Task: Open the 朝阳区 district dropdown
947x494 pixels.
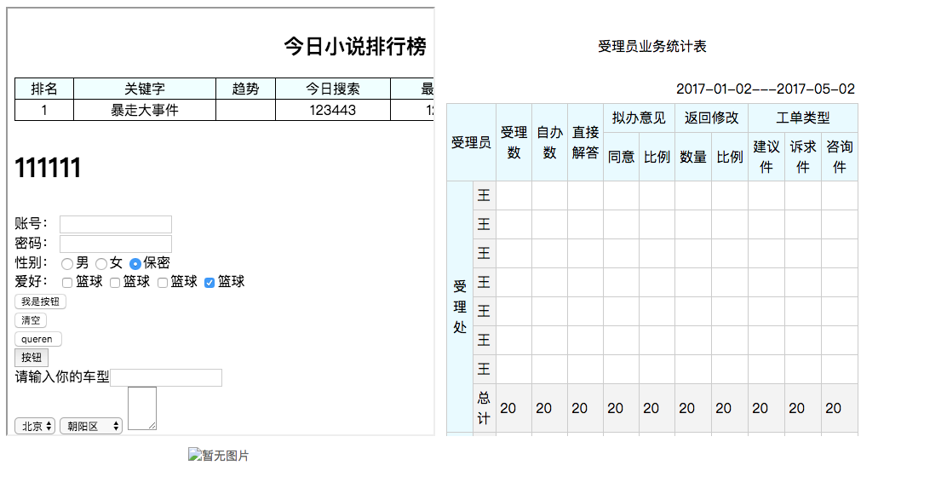Action: [x=91, y=426]
